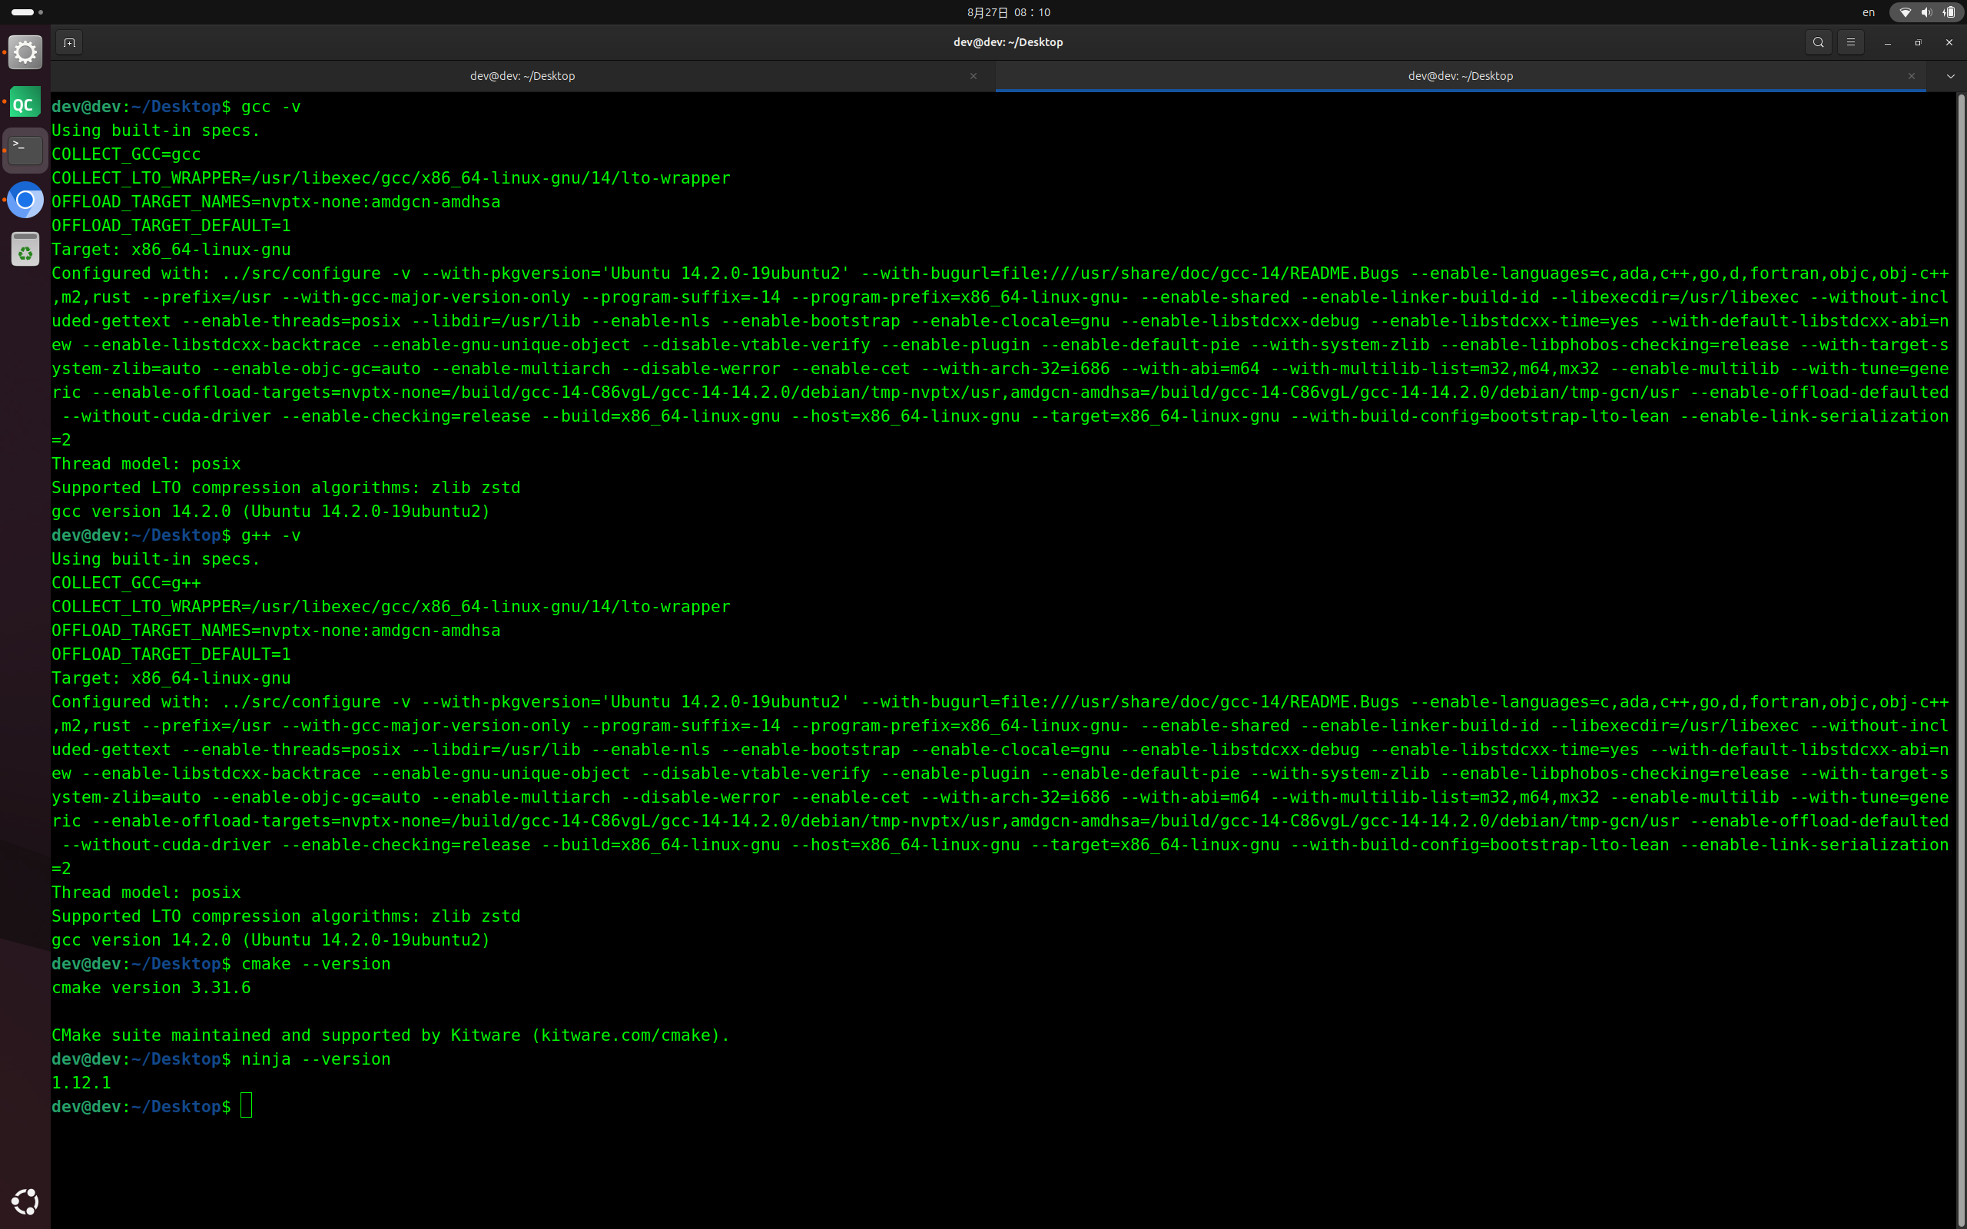
Task: Click the Terminal icon in the dock
Action: pos(25,151)
